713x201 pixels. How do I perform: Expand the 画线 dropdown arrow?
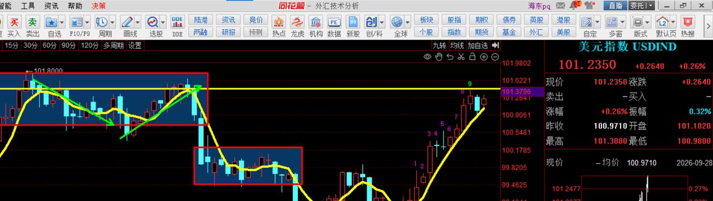pyautogui.click(x=137, y=22)
